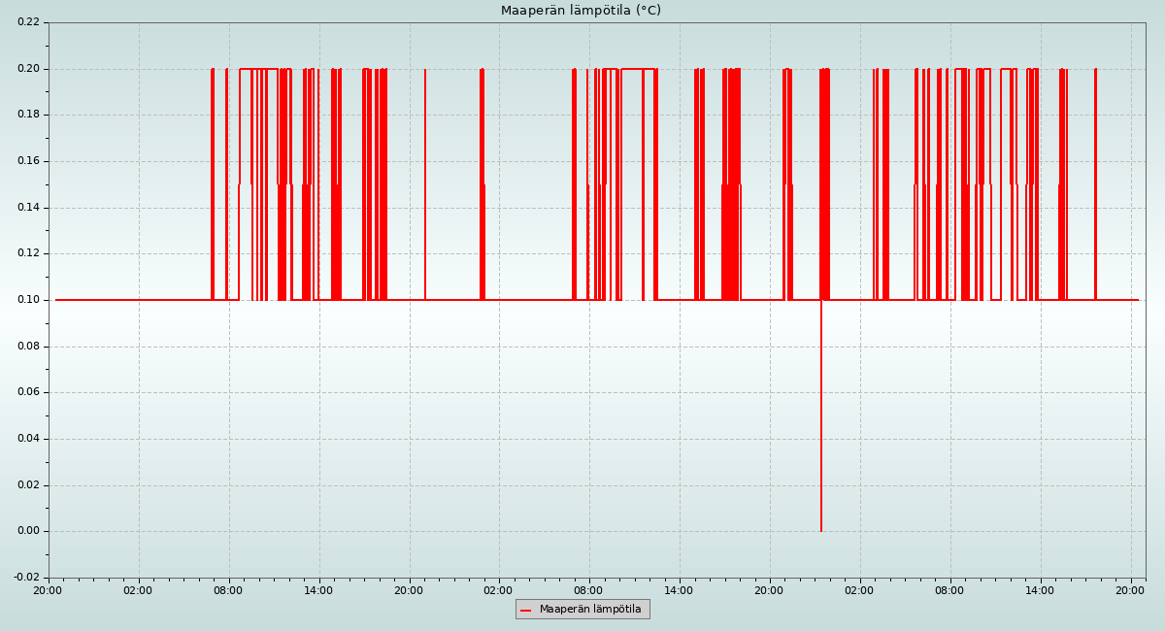Click the chart title Maaperän lämpötila (°C)
Screen dimensions: 1165x631
click(581, 11)
